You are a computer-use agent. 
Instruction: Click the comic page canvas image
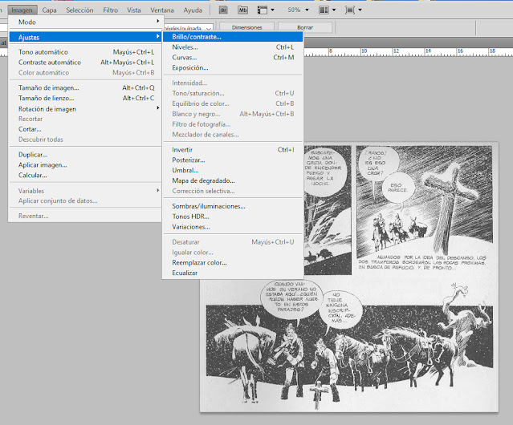tap(349, 277)
